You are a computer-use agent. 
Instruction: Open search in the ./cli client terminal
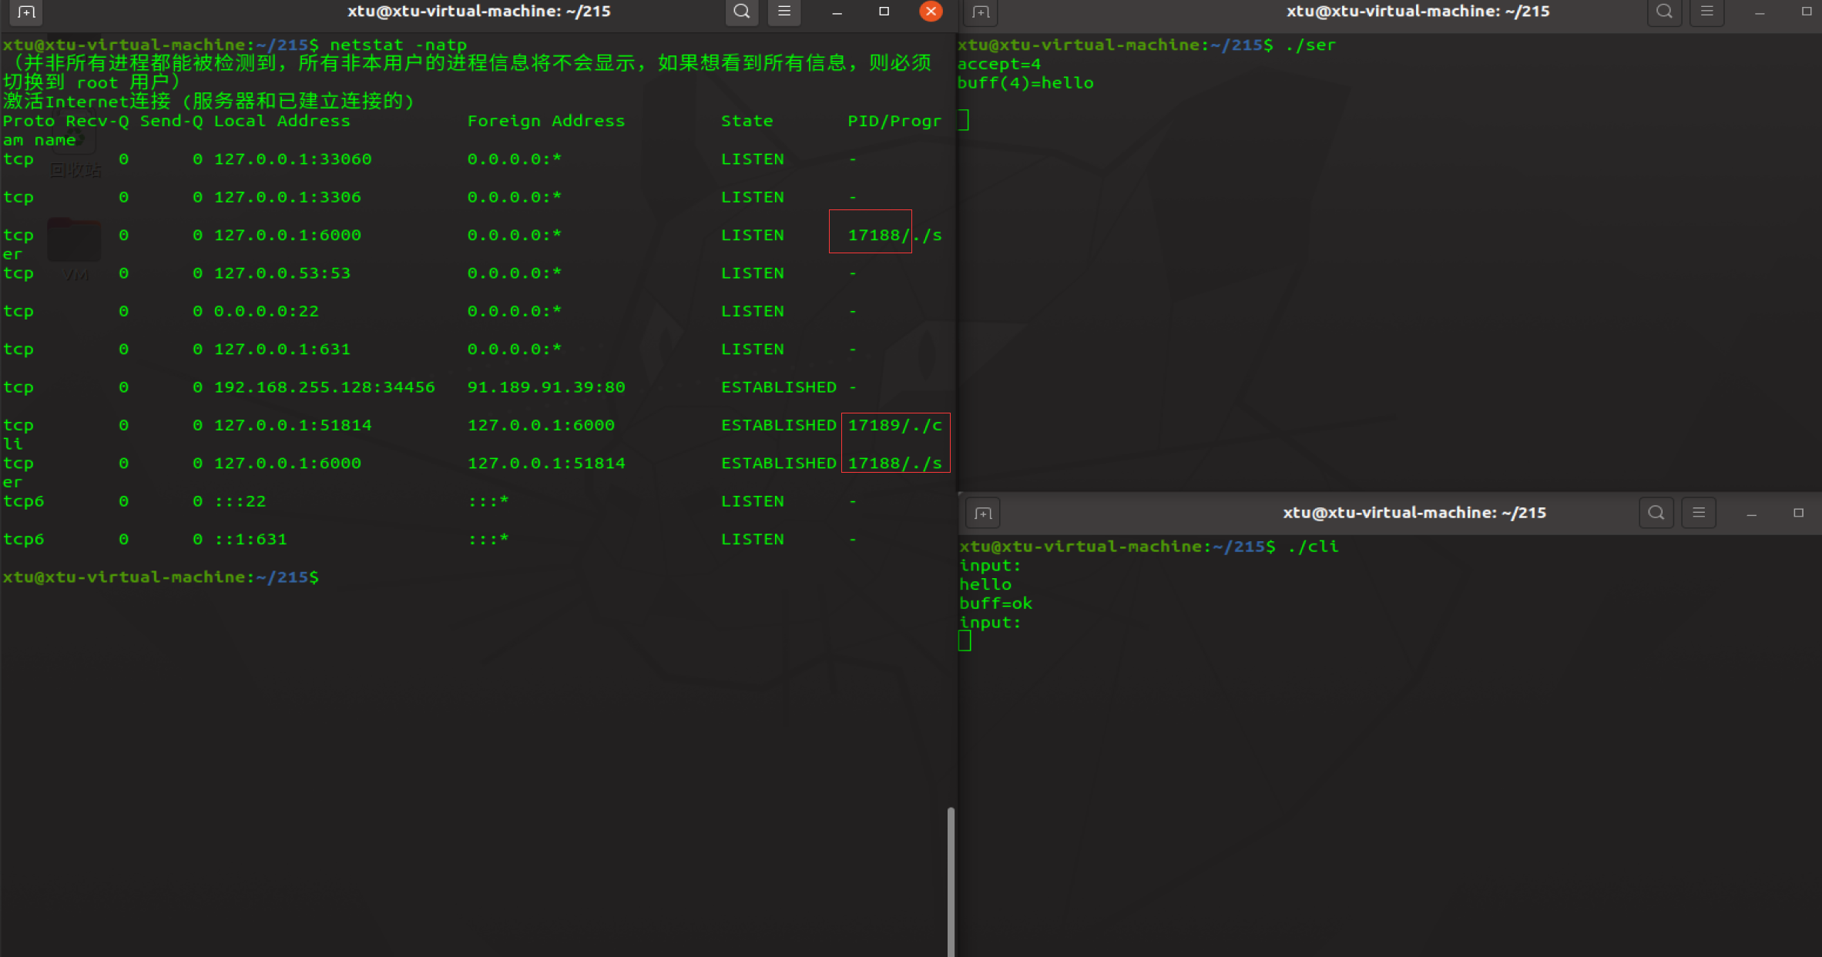(x=1656, y=513)
